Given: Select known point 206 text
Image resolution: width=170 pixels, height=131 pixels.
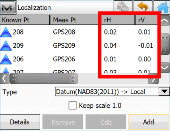Looking at the screenshot, I should point(18,59).
